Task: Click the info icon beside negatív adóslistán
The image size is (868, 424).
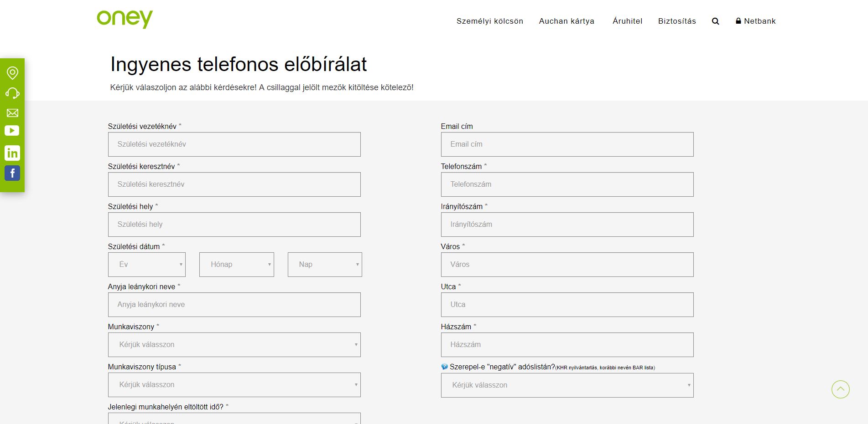Action: [x=444, y=367]
